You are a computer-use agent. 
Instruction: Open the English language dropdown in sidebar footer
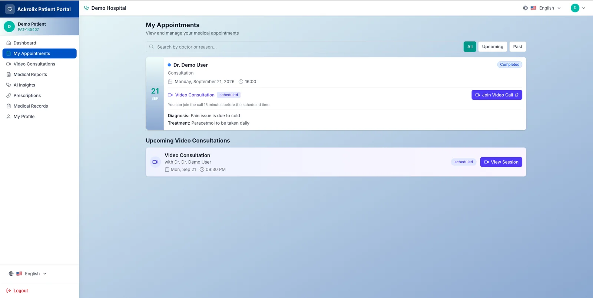click(x=28, y=274)
